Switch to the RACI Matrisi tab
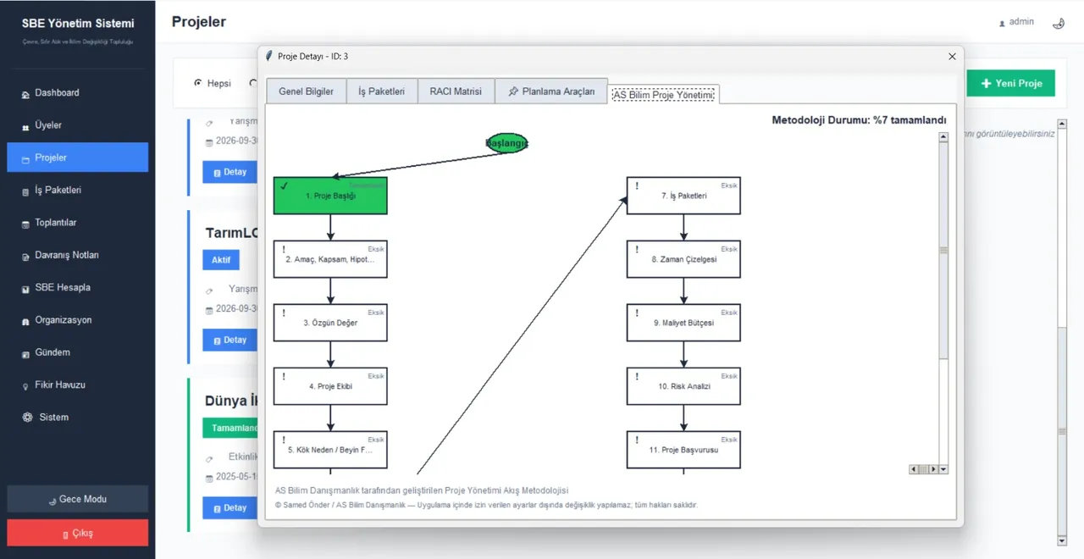This screenshot has height=559, width=1084. tap(456, 91)
